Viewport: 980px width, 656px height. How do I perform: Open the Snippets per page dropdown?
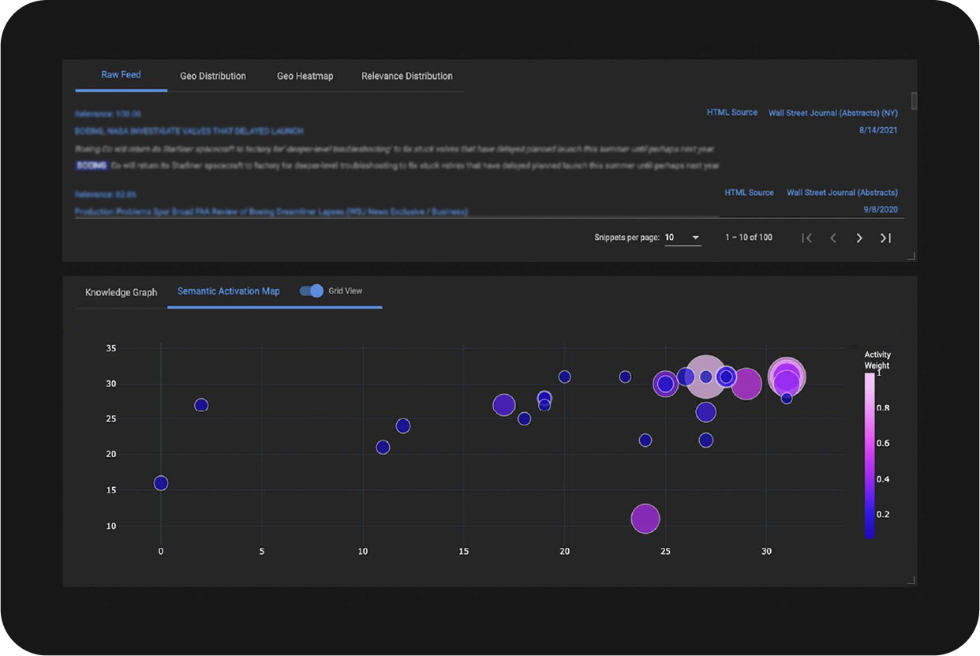coord(683,238)
